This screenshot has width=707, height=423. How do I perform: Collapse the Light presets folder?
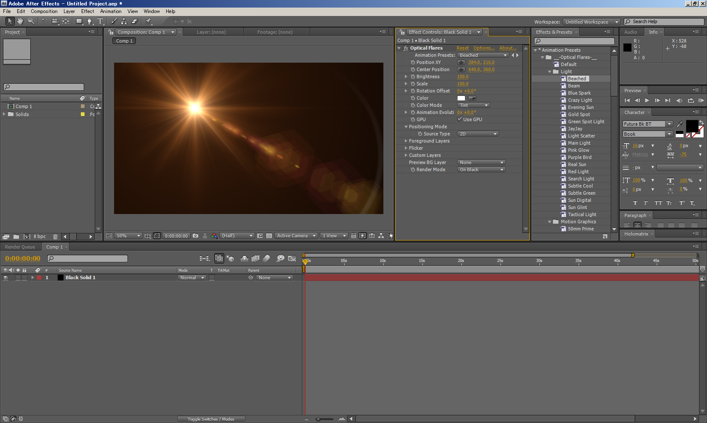pyautogui.click(x=550, y=71)
